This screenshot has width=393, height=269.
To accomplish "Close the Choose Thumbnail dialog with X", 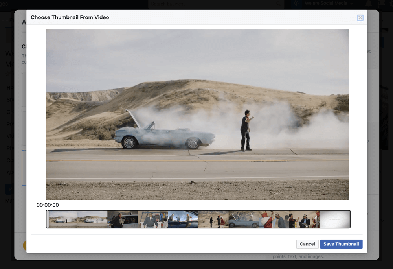I will pyautogui.click(x=360, y=18).
